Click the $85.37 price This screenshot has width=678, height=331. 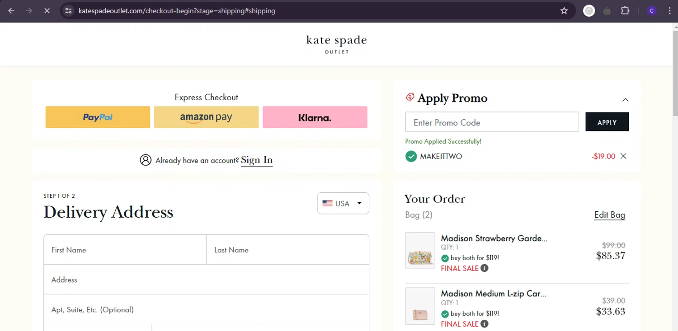(x=611, y=256)
